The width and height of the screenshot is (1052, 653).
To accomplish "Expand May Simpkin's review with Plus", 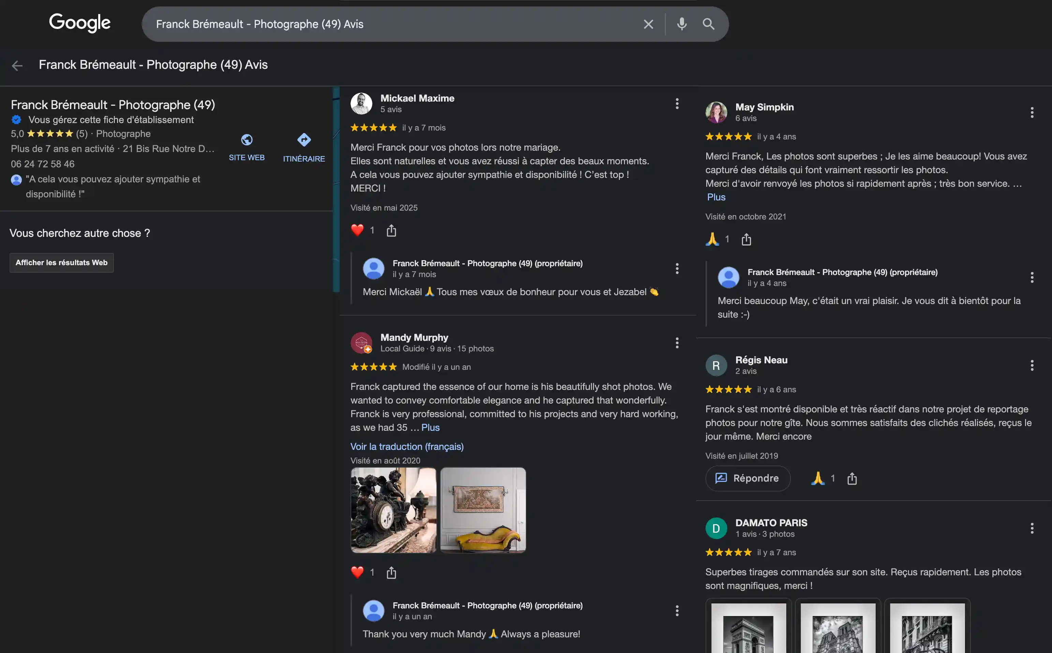I will pyautogui.click(x=716, y=197).
